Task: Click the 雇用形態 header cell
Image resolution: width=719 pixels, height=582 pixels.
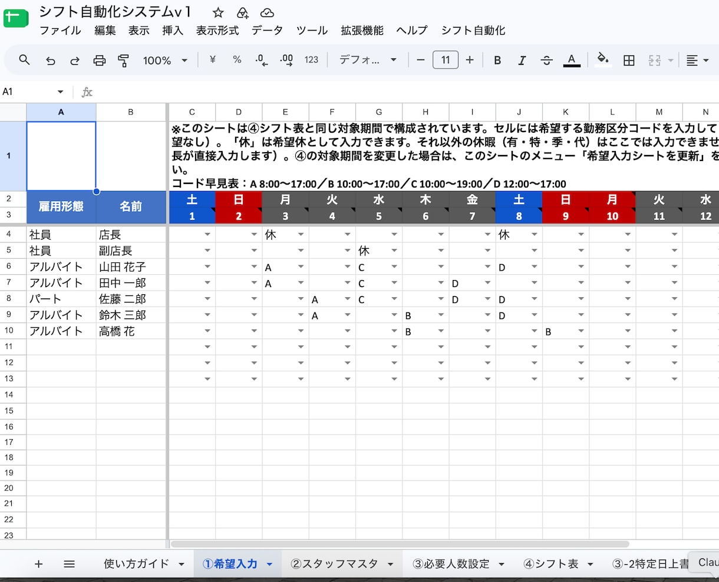Action: point(61,206)
